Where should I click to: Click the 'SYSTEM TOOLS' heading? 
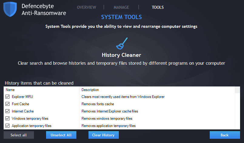pyautogui.click(x=122, y=17)
